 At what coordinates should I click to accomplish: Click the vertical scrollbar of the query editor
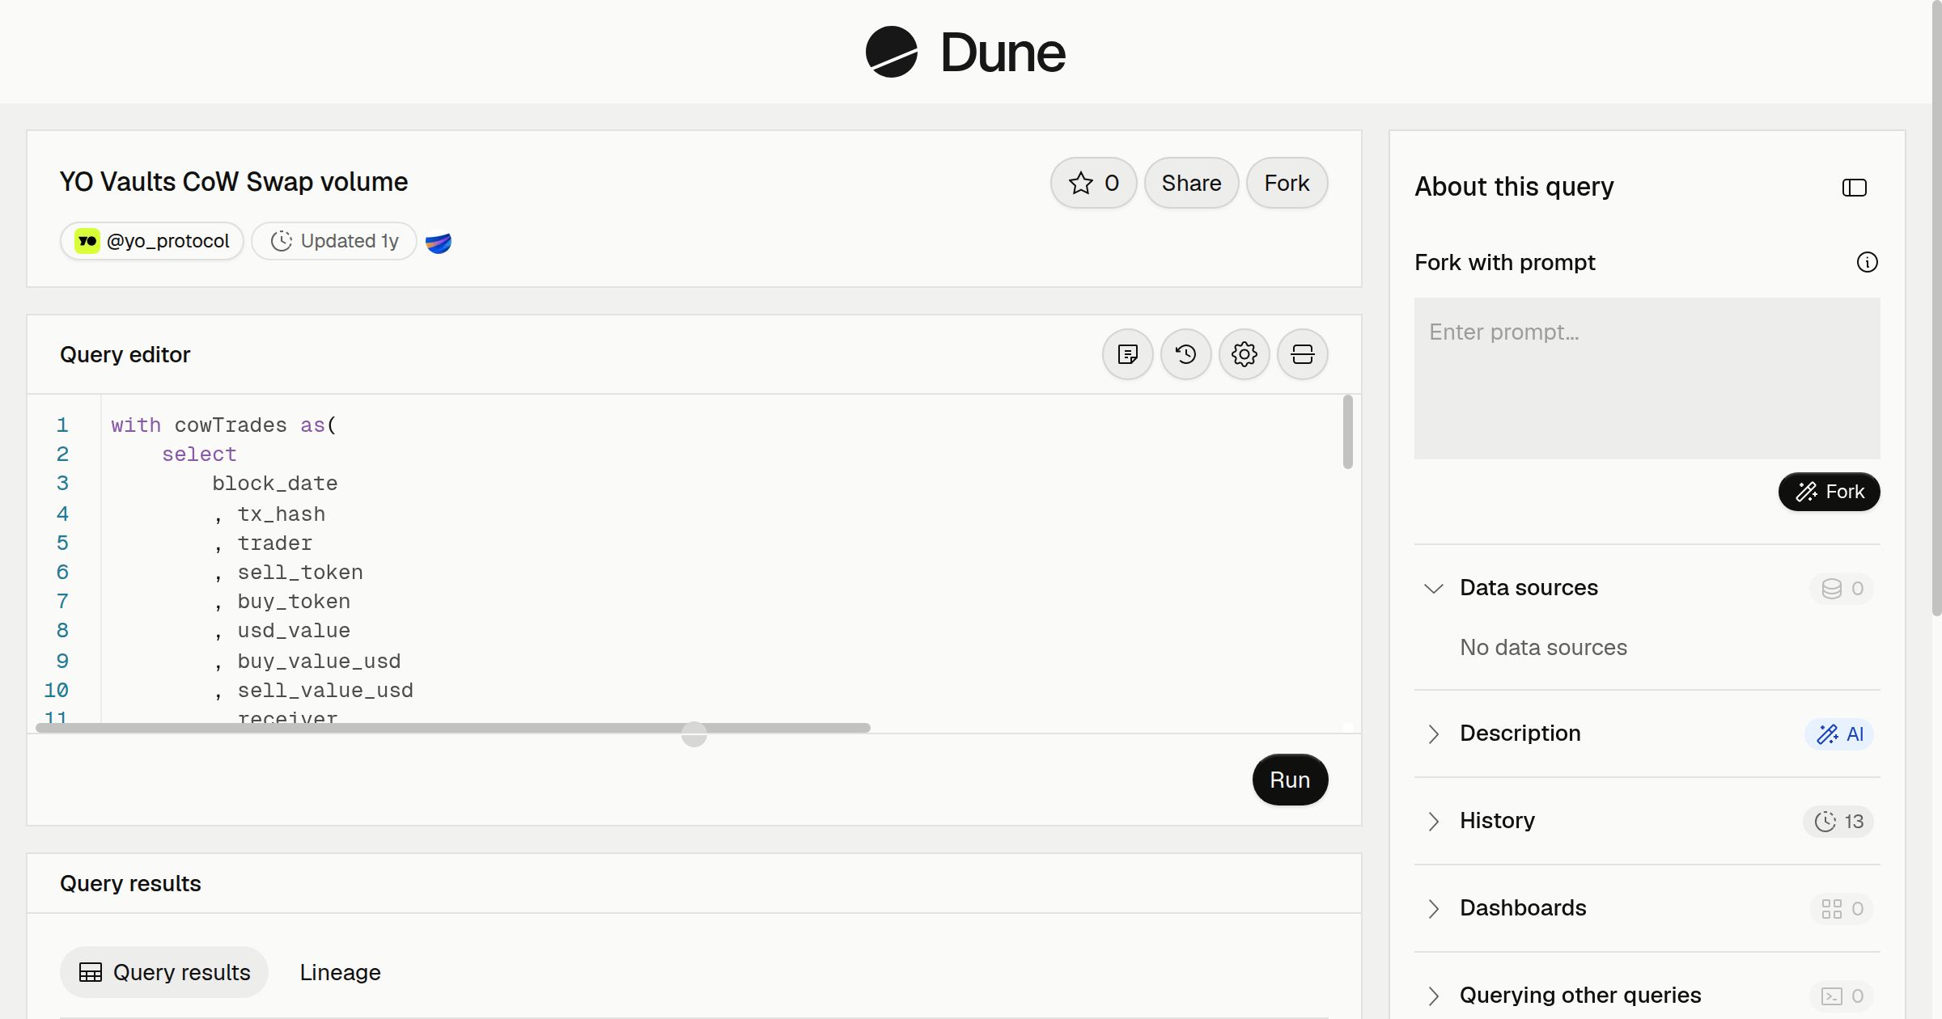1347,432
